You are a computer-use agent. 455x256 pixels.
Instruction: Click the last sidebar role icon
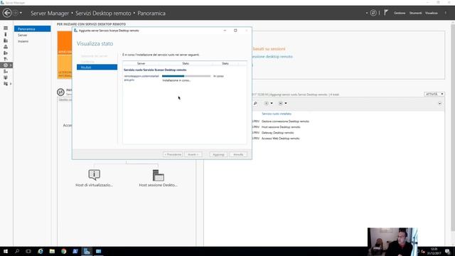click(6, 84)
